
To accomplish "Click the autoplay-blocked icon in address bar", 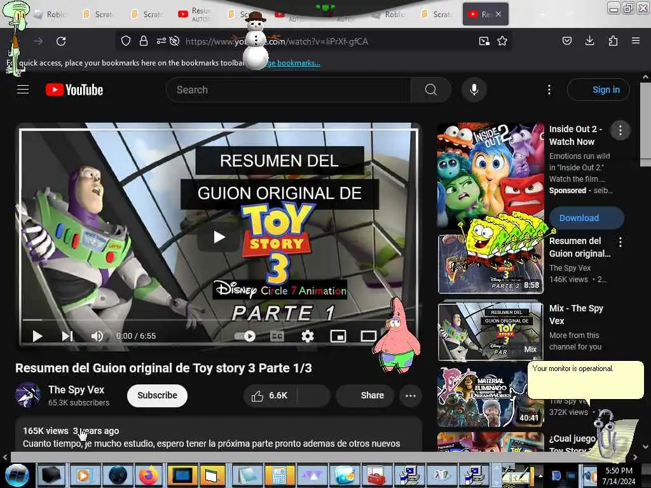I will tap(175, 41).
